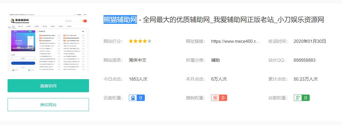This screenshot has width=342, height=135.
Task: Open the https://www.mece400.c... link
Action: point(236,41)
